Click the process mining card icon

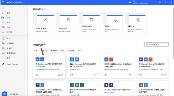pos(137,20)
